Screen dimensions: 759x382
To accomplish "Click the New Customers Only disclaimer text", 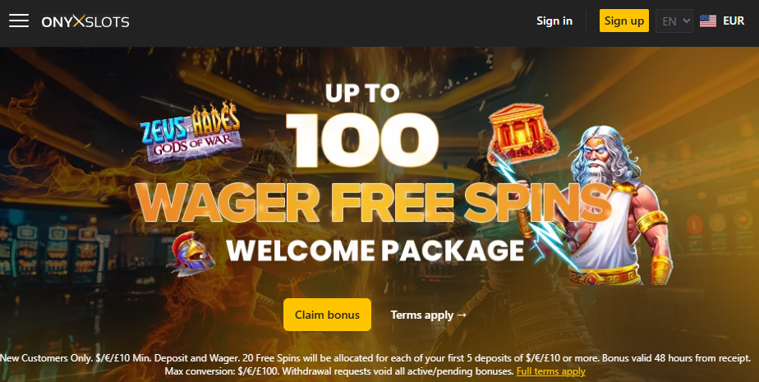I will pos(375,365).
